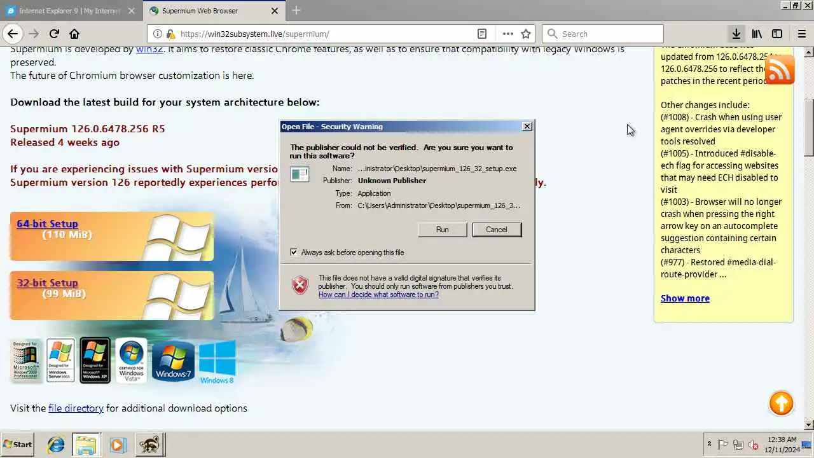Open page actions three-dot menu
The height and width of the screenshot is (458, 814).
pos(507,34)
